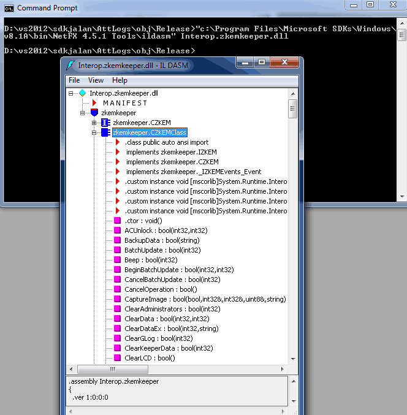This screenshot has height=415, width=407.
Task: Click the tree view's scroll up arrow
Action: pos(293,94)
